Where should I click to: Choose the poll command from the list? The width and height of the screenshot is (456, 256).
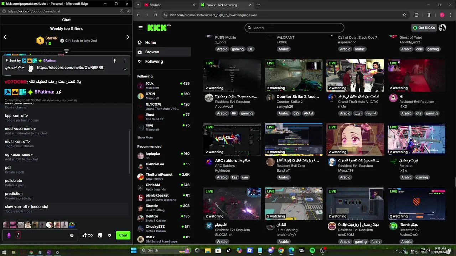point(66,170)
